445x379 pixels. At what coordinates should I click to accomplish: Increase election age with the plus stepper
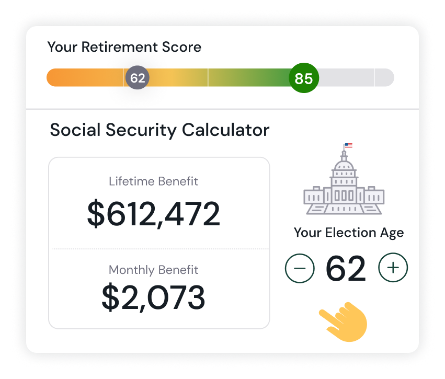[393, 267]
